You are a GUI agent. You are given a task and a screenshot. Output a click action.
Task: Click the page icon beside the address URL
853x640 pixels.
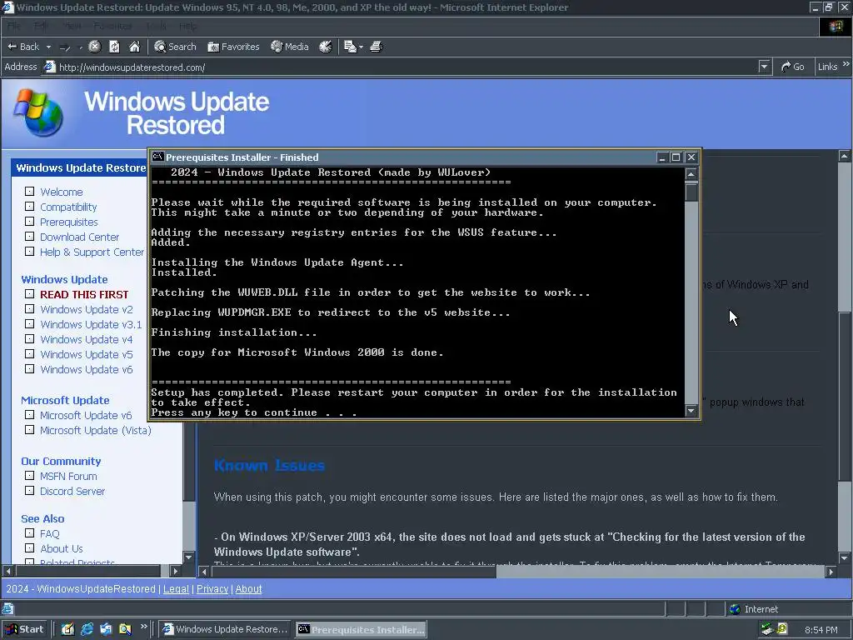click(49, 67)
